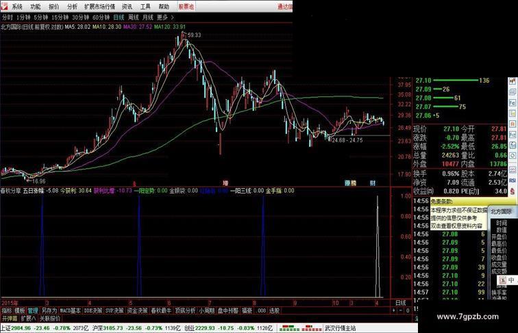Select the 春秋最牛 template
518x333 pixels.
(x=162, y=310)
